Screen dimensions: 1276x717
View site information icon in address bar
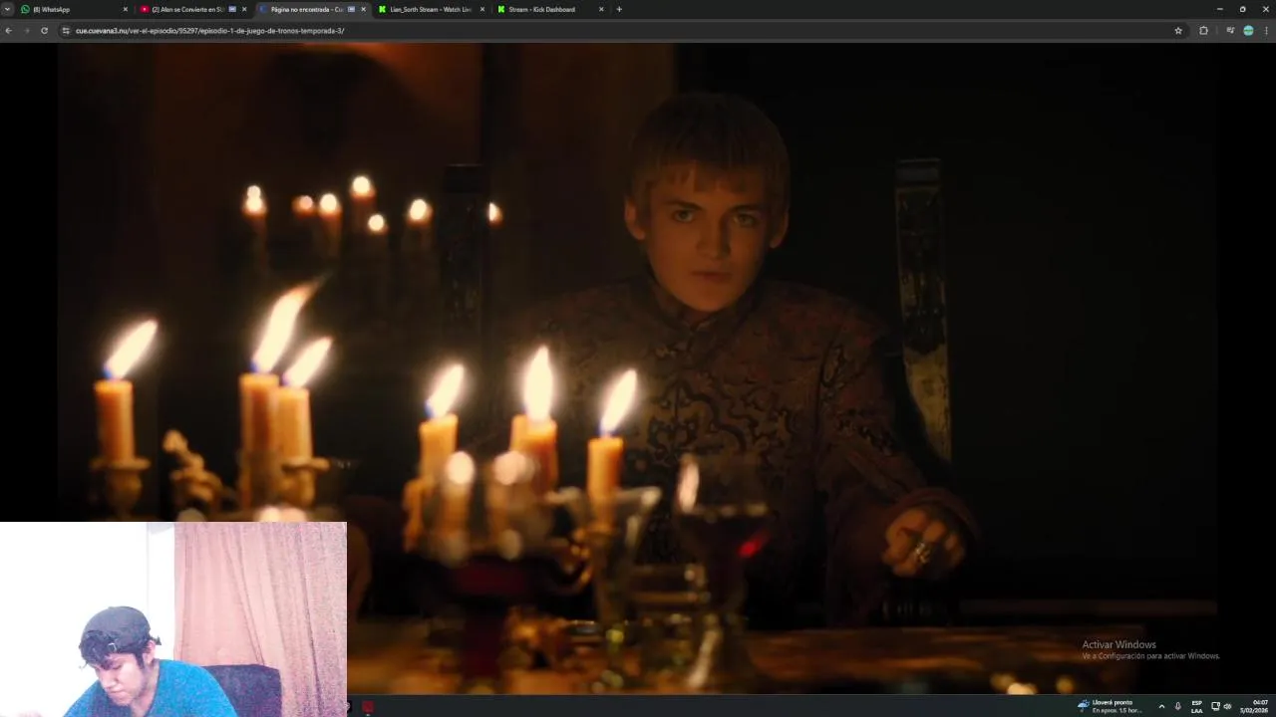coord(66,31)
